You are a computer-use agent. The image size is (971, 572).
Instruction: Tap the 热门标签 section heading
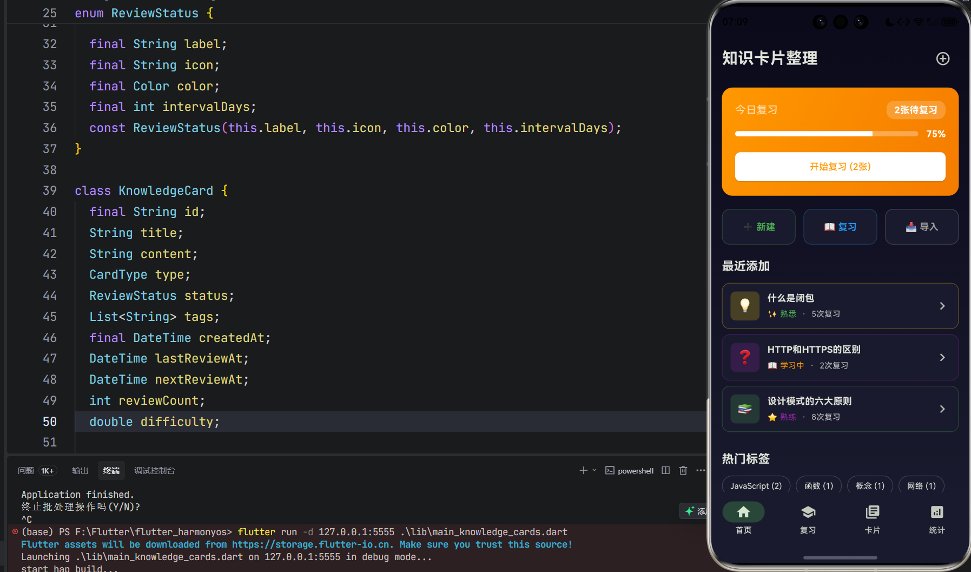pos(745,458)
